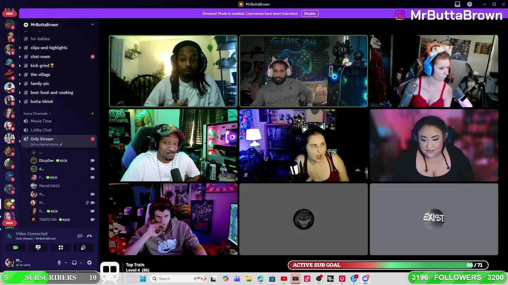
Task: Open Microsoft Store from taskbar
Action: point(272,279)
